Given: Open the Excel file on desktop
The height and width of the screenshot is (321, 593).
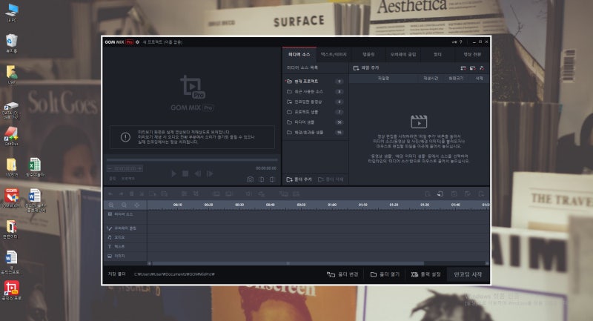Looking at the screenshot, I should (35, 167).
